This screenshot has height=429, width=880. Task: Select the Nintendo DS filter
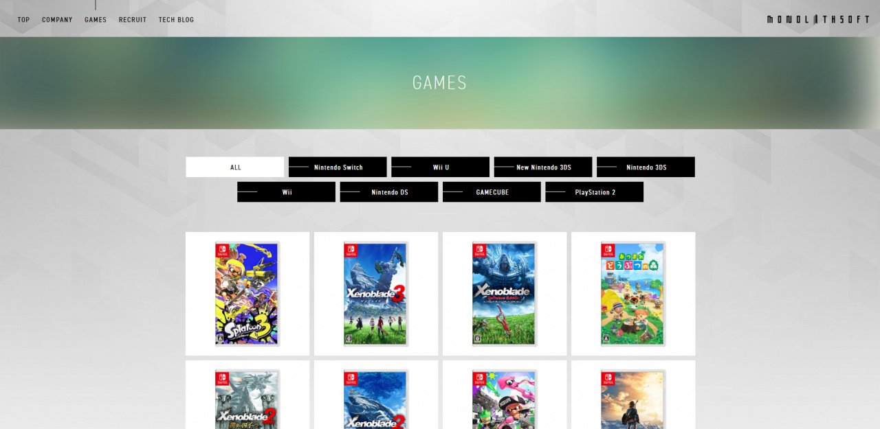point(389,192)
